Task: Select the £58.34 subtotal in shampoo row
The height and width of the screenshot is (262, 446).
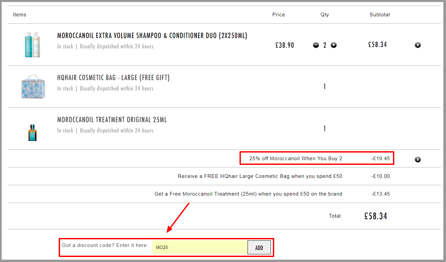Action: point(378,45)
